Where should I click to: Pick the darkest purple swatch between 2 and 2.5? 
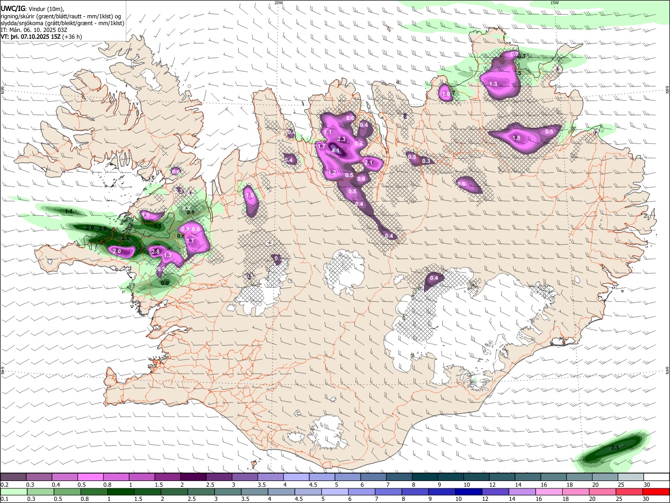tap(193, 477)
